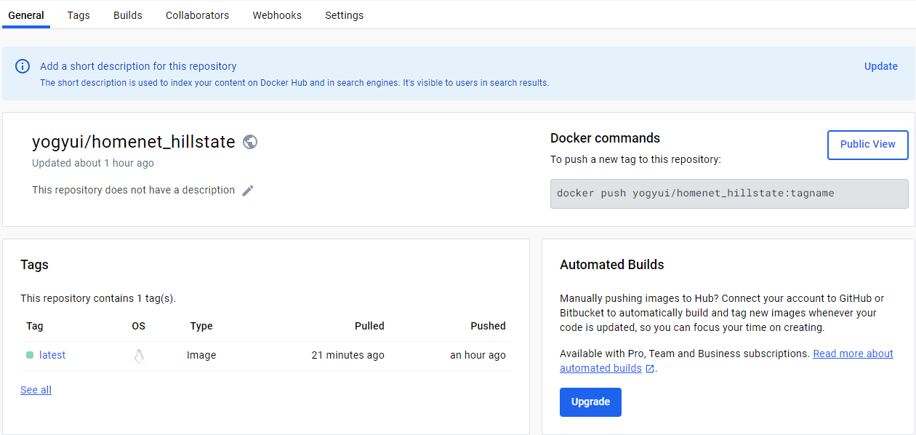Click 'To push a new tag to this repository:' text

[x=635, y=159]
